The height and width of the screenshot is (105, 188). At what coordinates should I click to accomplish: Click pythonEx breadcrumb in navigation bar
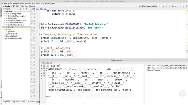pos(5,6)
